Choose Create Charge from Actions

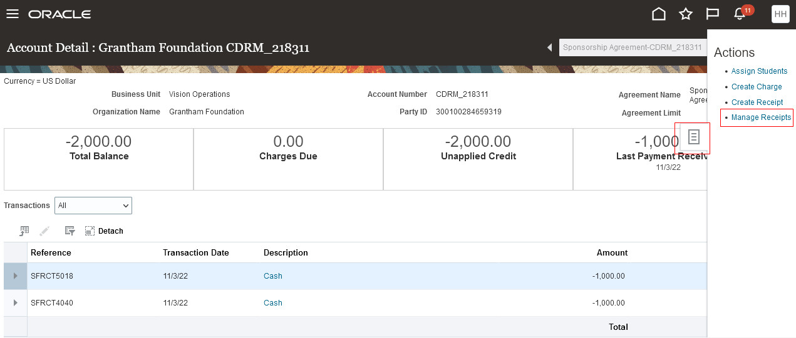coord(757,87)
